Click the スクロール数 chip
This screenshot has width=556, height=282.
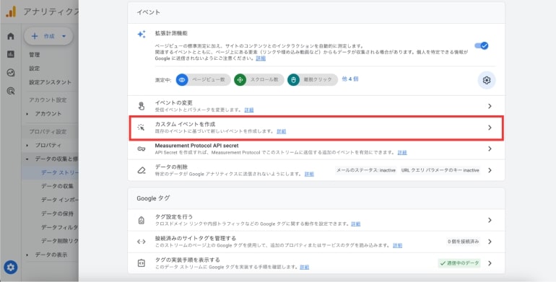click(259, 80)
